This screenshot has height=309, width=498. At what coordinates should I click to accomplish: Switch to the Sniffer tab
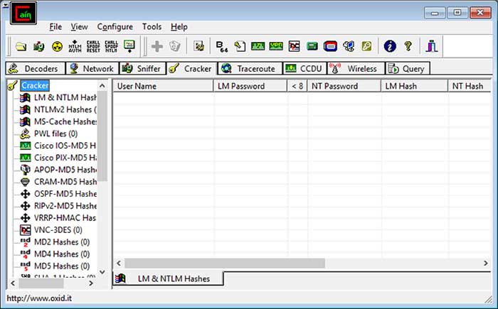coord(142,68)
